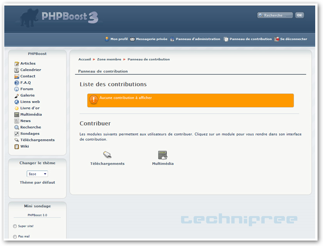Click the Multimédia module icon under Contribuer
323x246 pixels.
coord(162,155)
